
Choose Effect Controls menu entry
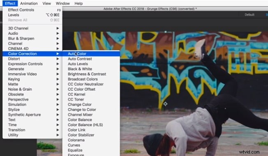[x=32, y=10]
